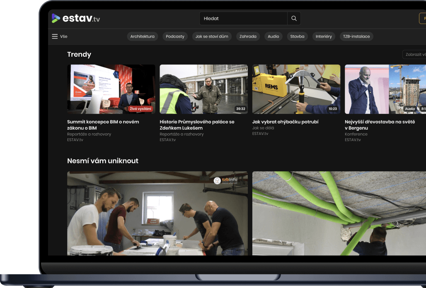Open the Historie Průmyslového paláce thumbnail
This screenshot has height=288, width=426.
click(x=203, y=89)
